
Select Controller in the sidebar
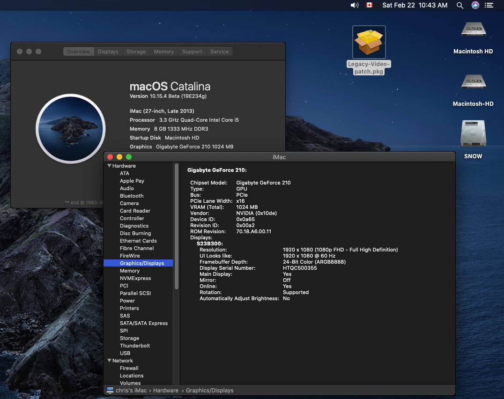coord(132,218)
